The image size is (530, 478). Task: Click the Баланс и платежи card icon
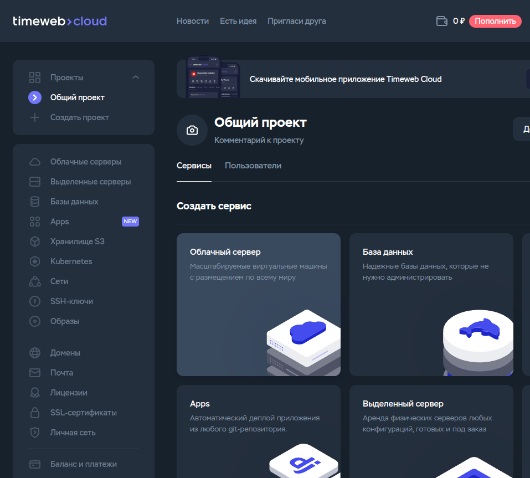pos(35,464)
